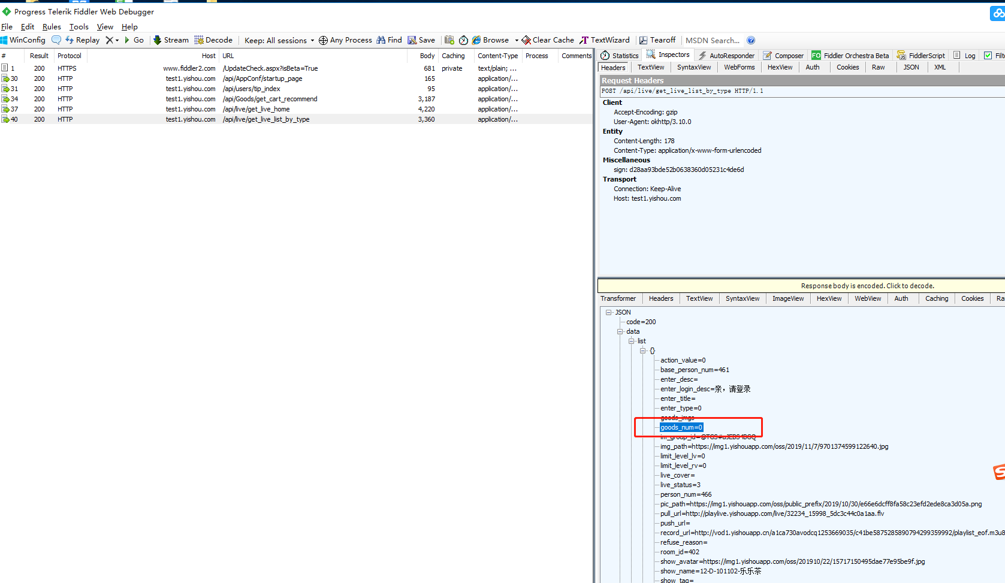Viewport: 1005px width, 583px height.
Task: Open the response Caching tab
Action: 937,298
